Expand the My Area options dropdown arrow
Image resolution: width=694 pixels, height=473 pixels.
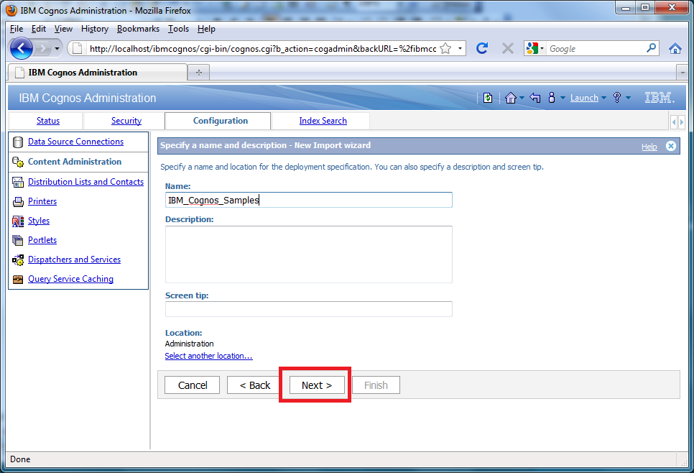(x=563, y=98)
